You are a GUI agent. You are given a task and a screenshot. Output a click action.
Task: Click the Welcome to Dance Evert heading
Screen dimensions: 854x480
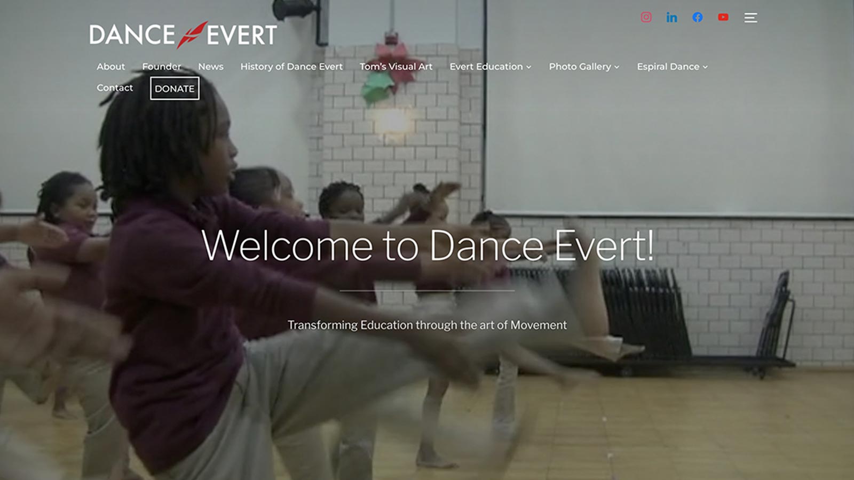point(428,245)
